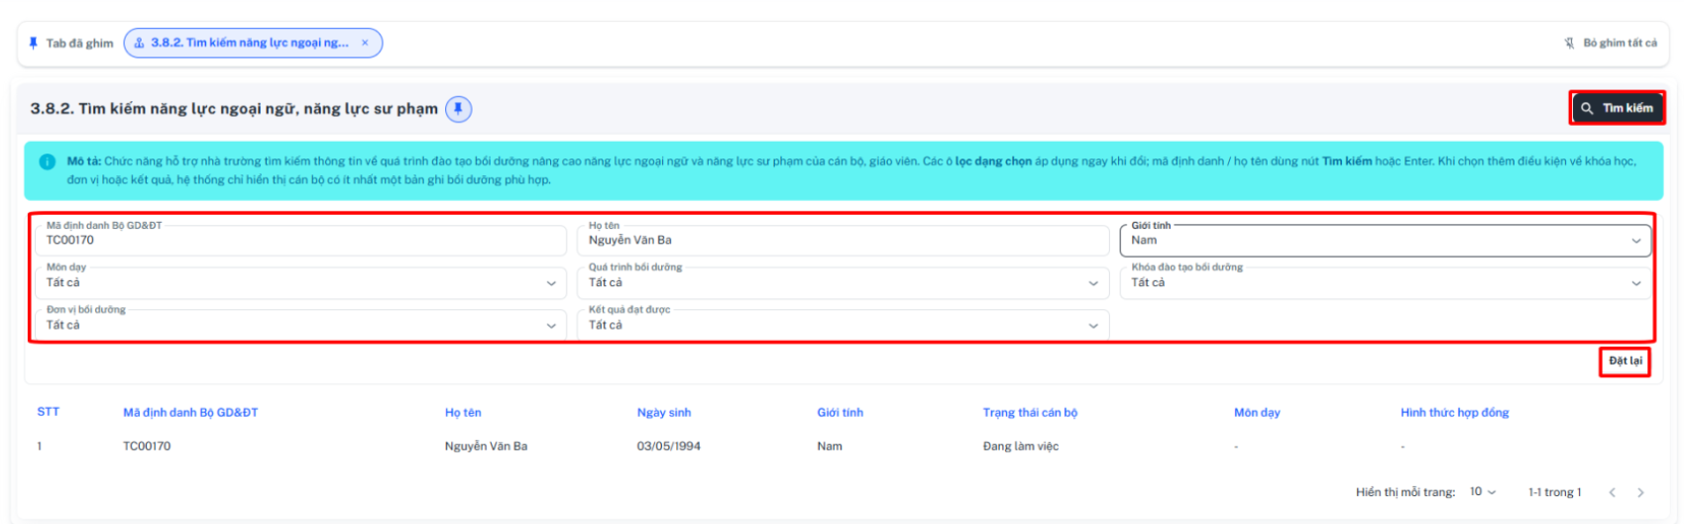This screenshot has width=1684, height=524.
Task: Click the pin icon beside the page title
Action: [x=458, y=109]
